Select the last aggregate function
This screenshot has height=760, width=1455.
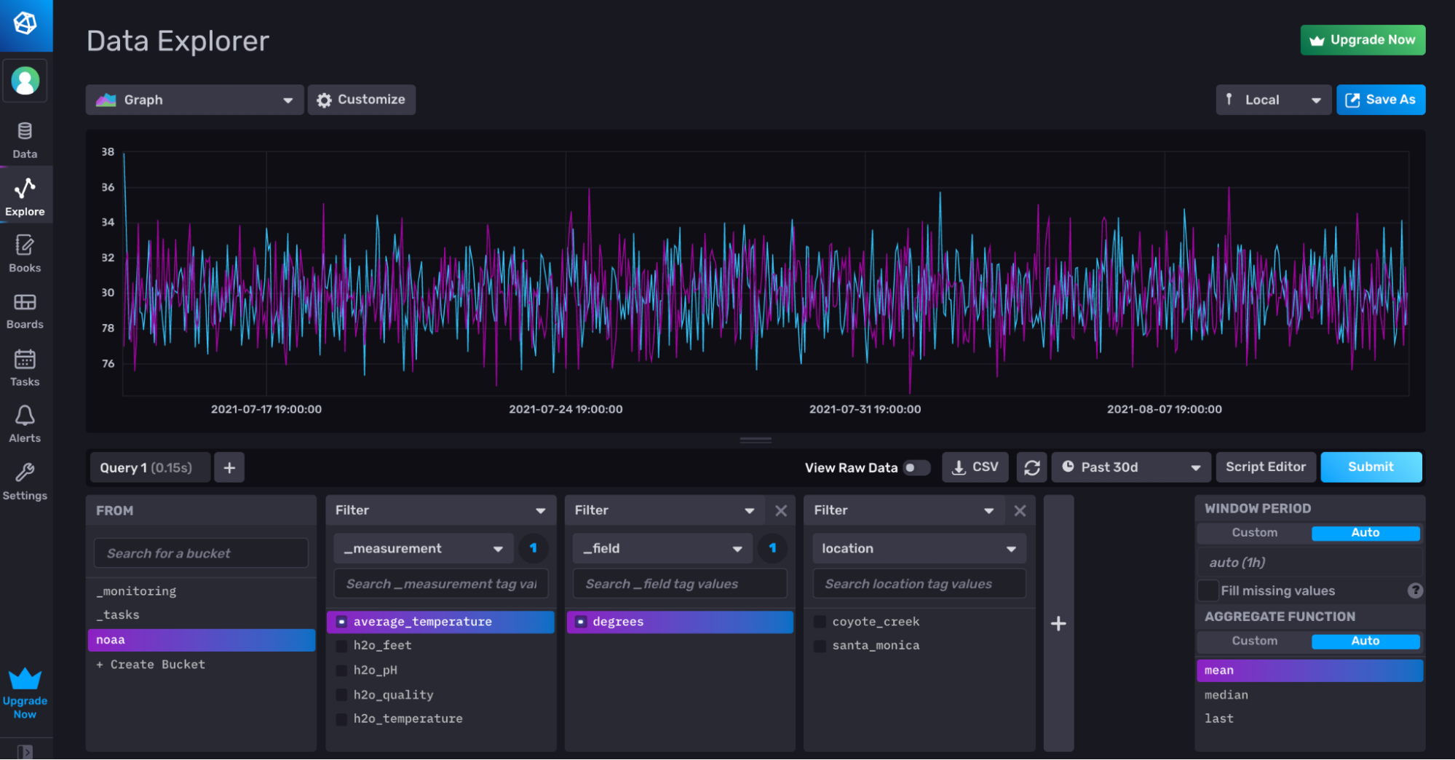[1309, 719]
